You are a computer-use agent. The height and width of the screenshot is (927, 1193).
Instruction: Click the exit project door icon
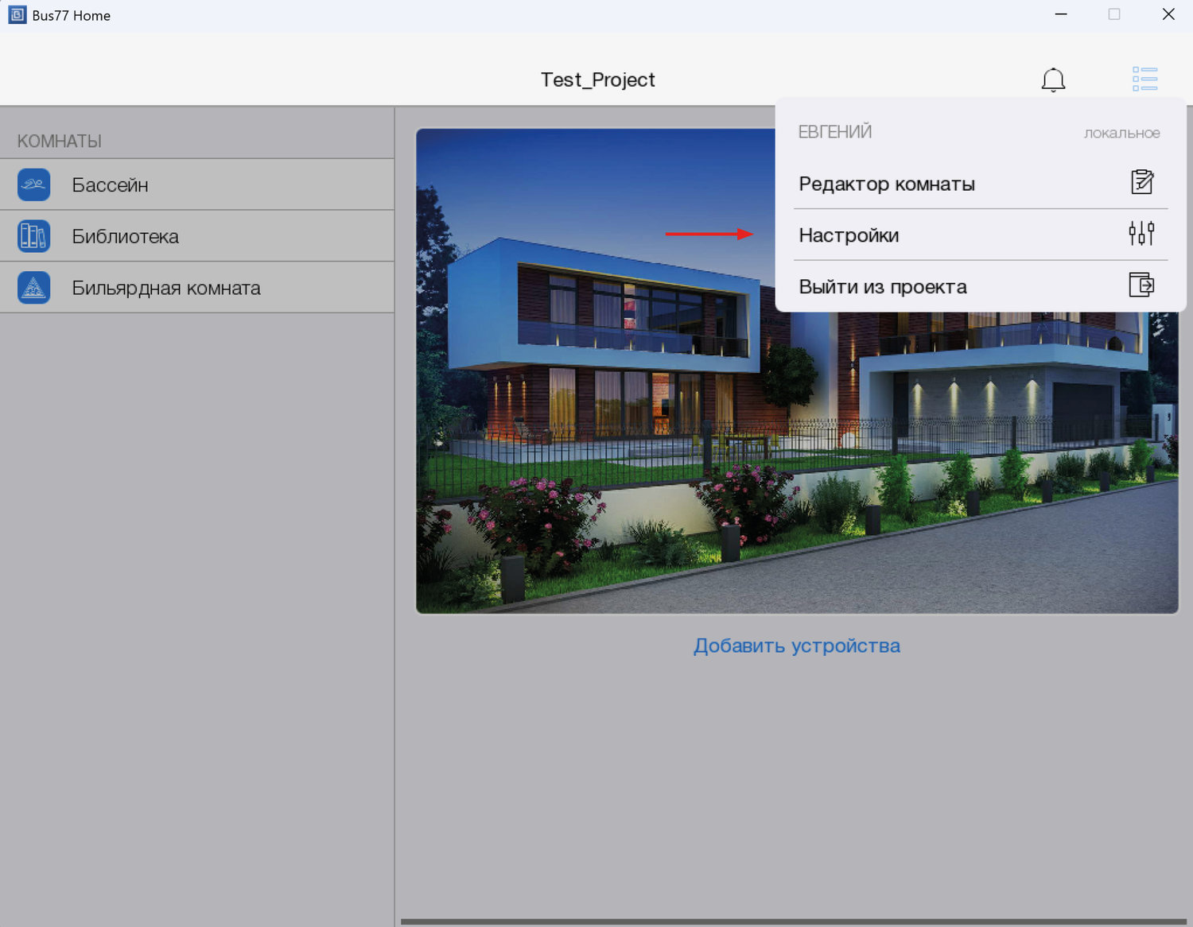(x=1141, y=285)
